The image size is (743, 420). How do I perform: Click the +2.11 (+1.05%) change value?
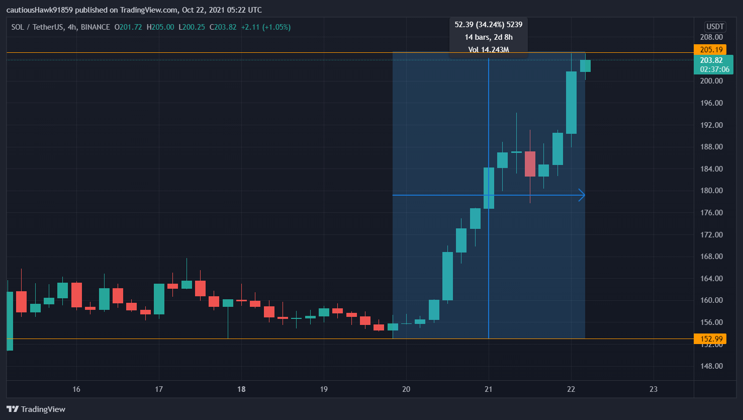[x=265, y=27]
